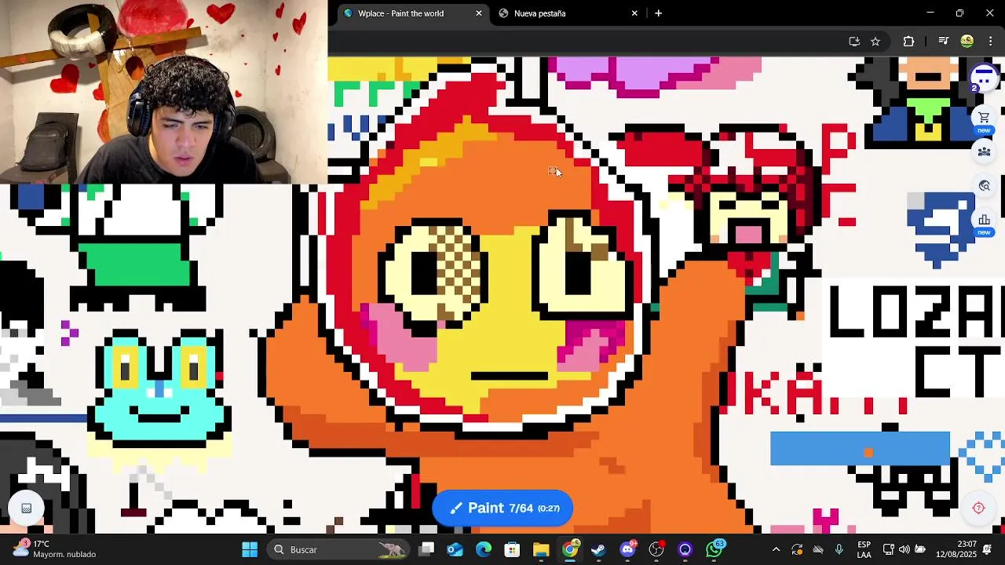Screen dimensions: 1005x565
Task: Open the Wplace user profile avatar
Action: 983,78
